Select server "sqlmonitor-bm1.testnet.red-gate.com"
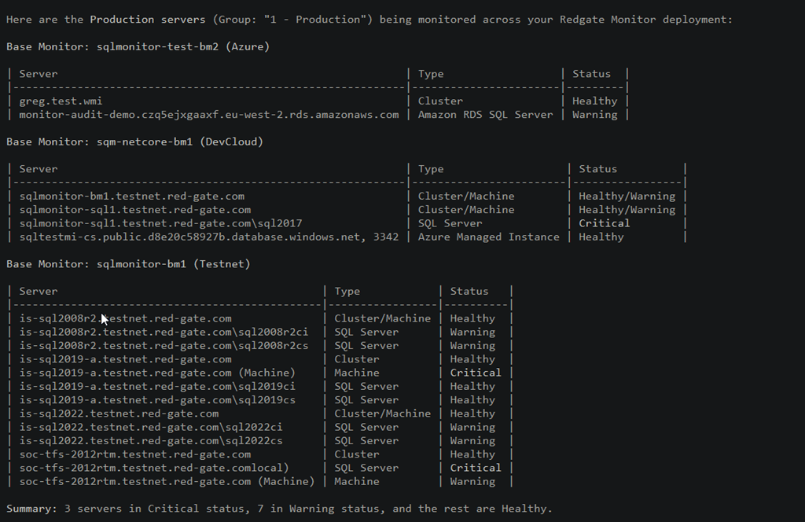This screenshot has width=805, height=522. point(132,196)
